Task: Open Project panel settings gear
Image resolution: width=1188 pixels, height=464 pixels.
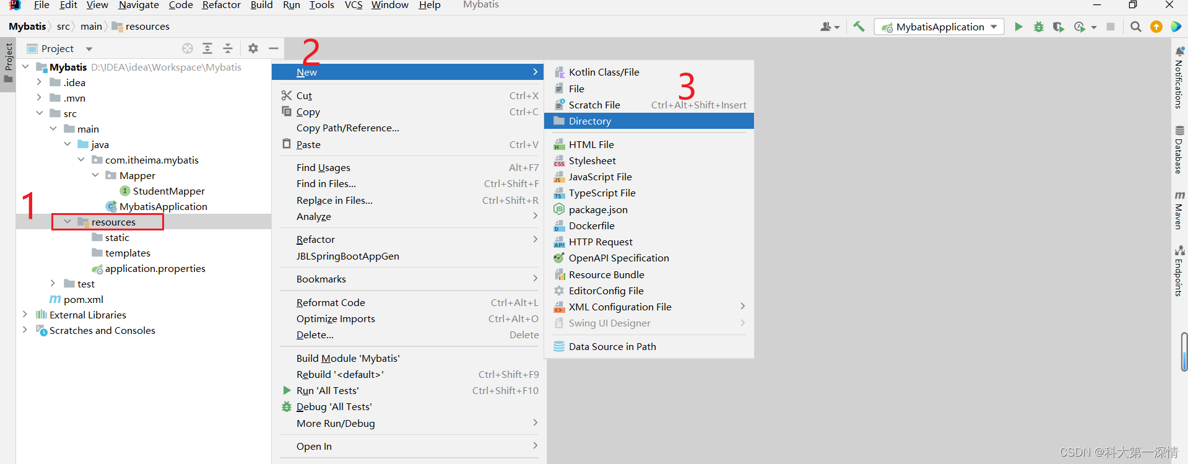Action: click(253, 48)
